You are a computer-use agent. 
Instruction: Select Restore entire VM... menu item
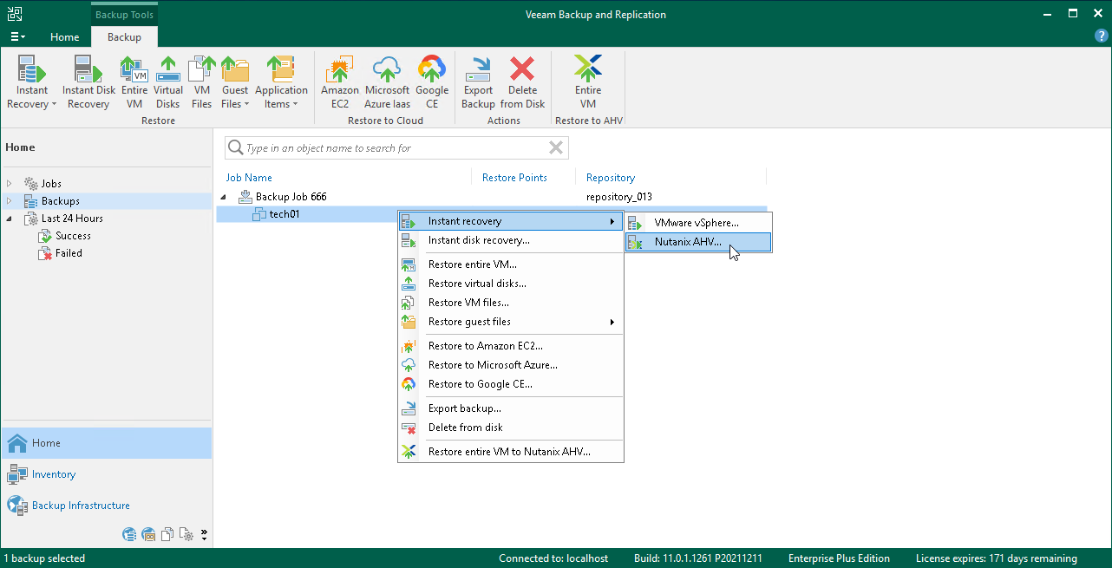[510, 264]
